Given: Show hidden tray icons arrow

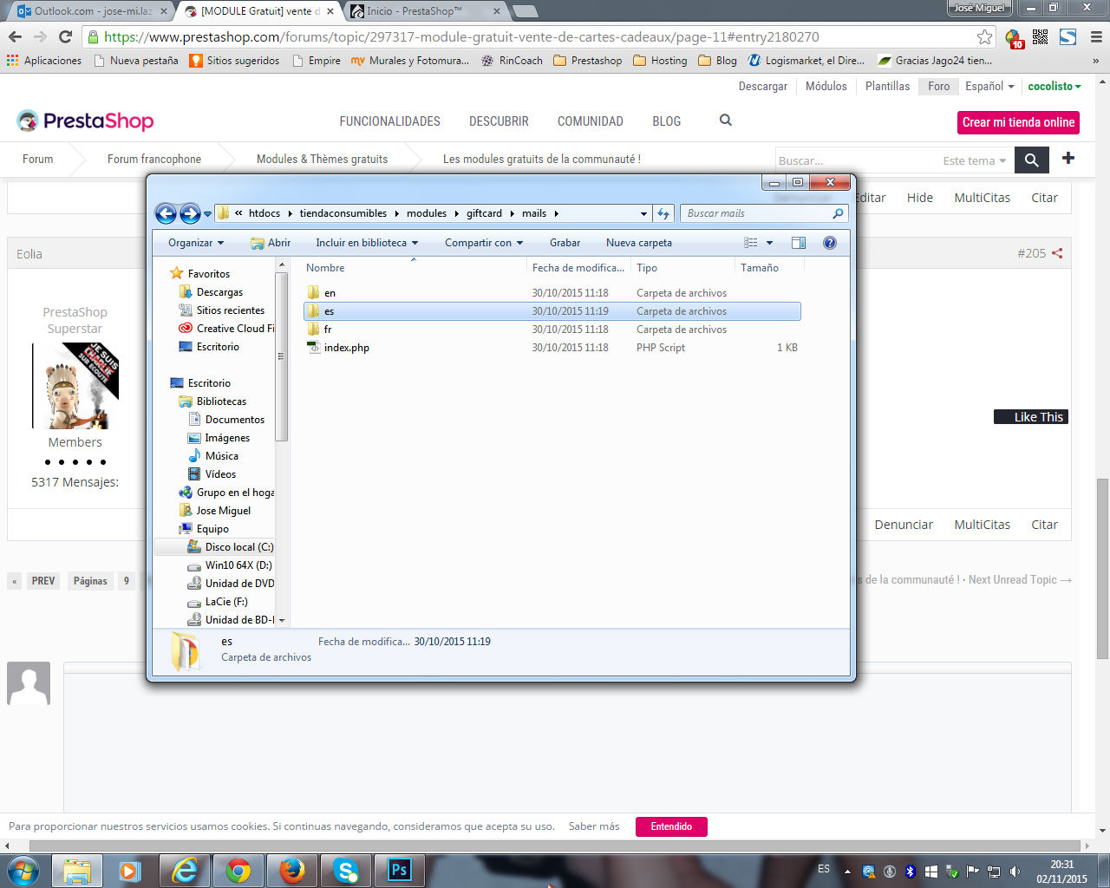Looking at the screenshot, I should (x=847, y=871).
